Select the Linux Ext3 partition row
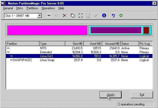 point(79,56)
